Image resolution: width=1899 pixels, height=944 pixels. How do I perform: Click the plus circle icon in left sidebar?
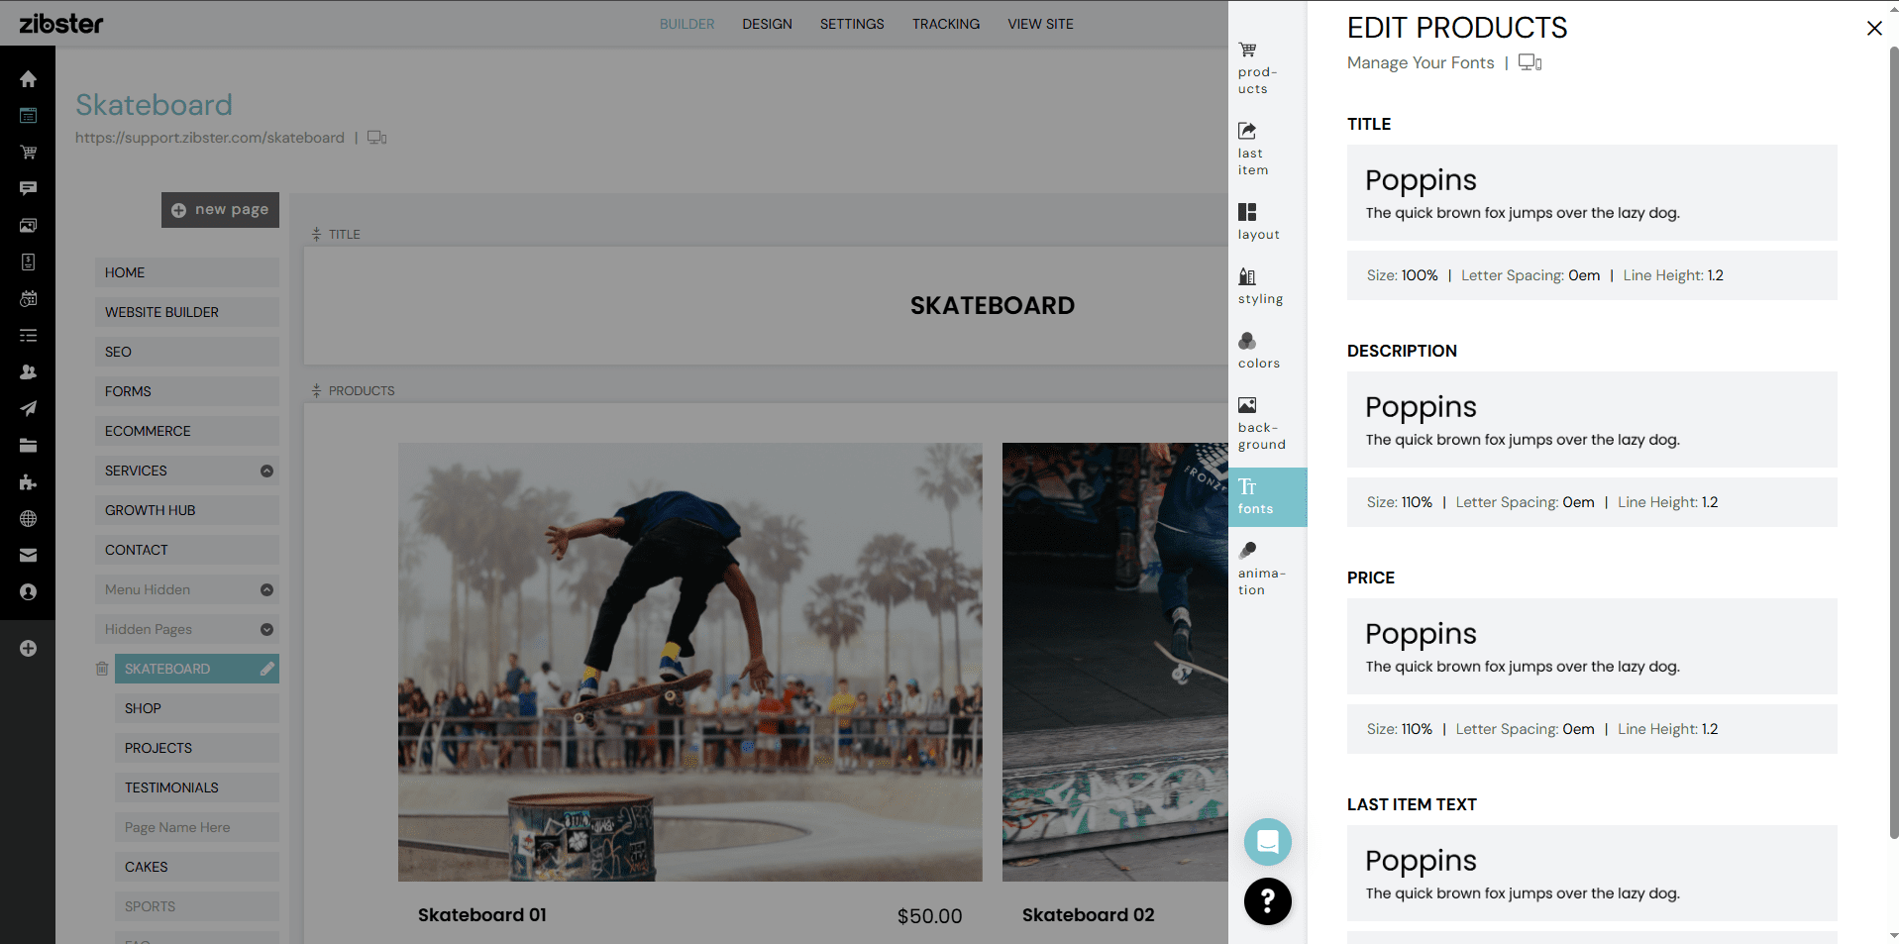[x=28, y=648]
